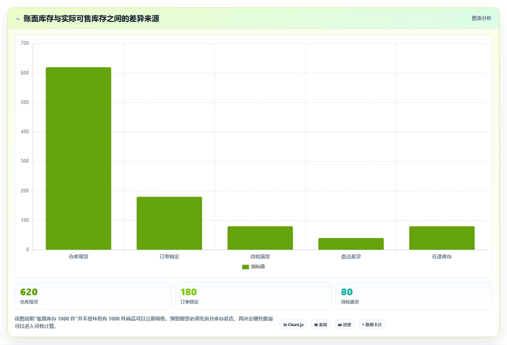Click the 盘点差异 x-axis label

click(x=351, y=256)
